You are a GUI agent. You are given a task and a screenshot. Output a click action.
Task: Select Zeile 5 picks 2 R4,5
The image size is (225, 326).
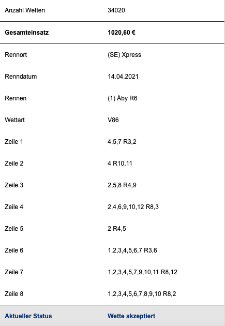point(116,229)
